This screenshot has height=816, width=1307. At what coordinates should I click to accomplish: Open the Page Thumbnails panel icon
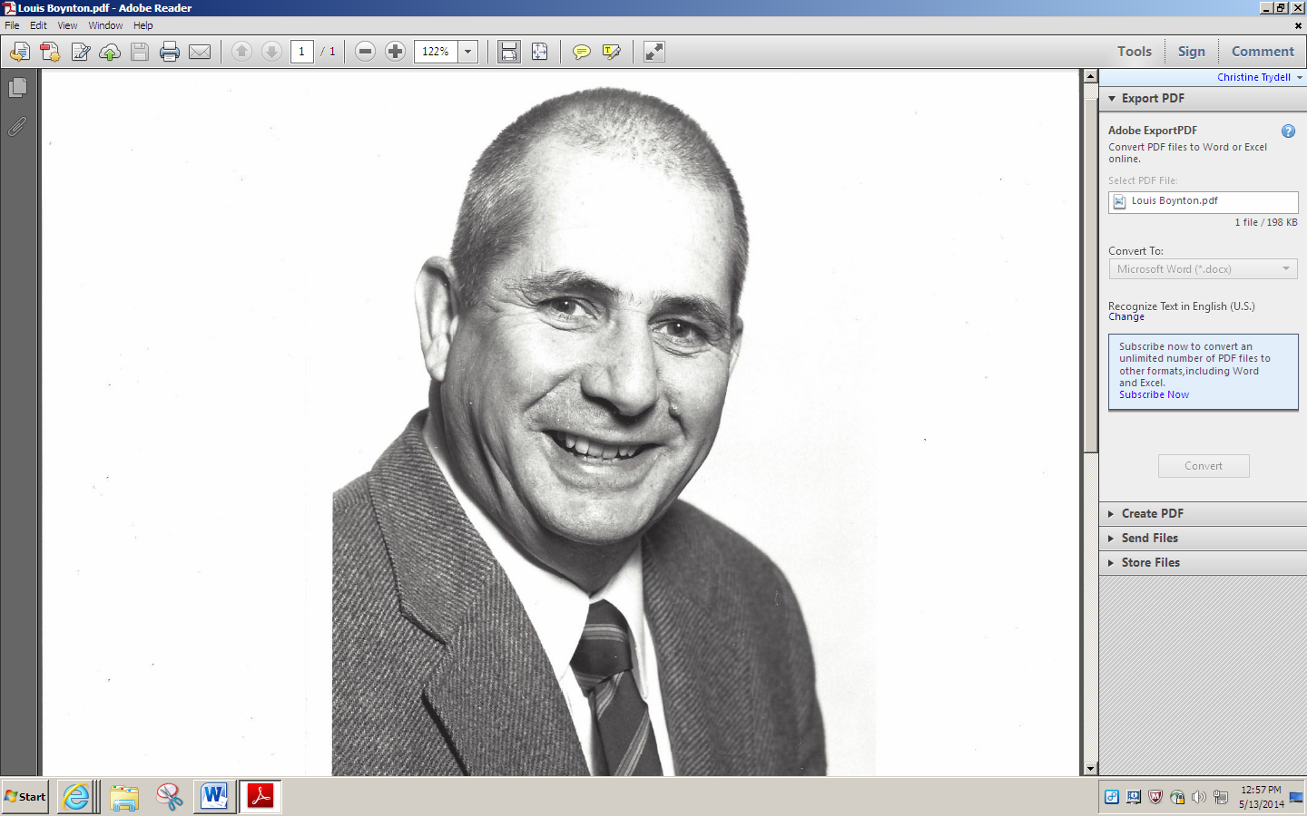[18, 87]
